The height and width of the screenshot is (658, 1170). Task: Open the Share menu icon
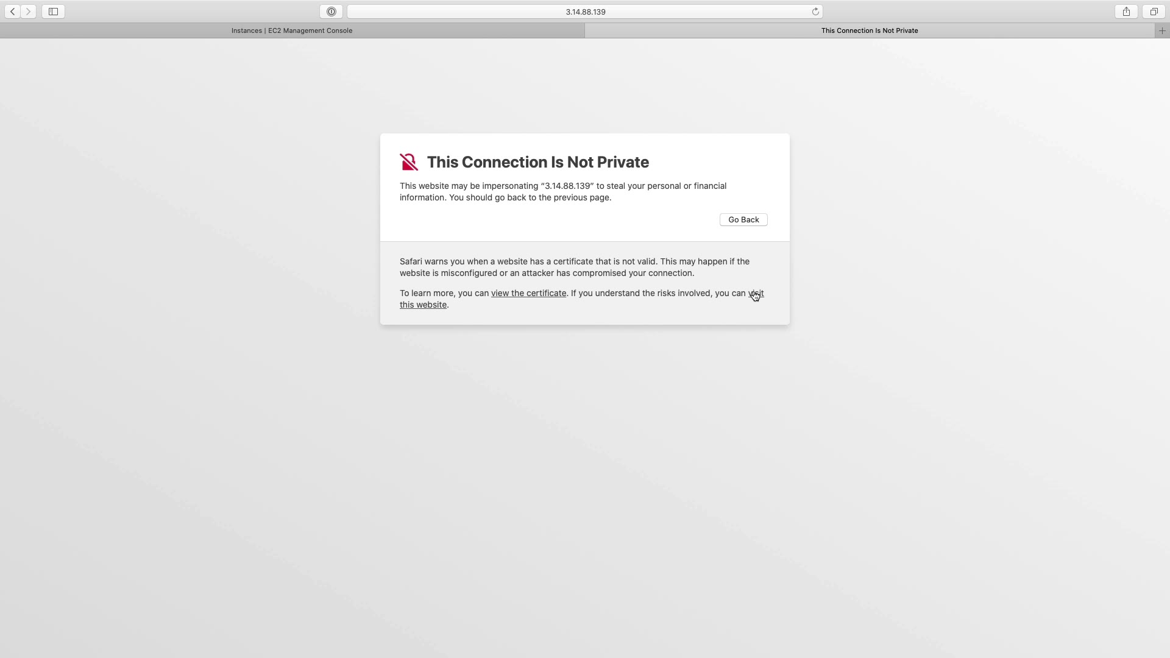pos(1126,12)
